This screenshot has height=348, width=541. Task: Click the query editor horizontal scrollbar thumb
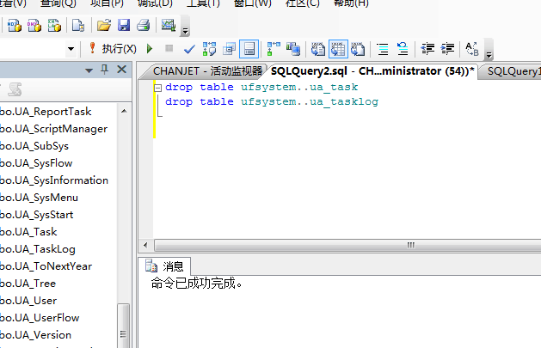(347, 246)
